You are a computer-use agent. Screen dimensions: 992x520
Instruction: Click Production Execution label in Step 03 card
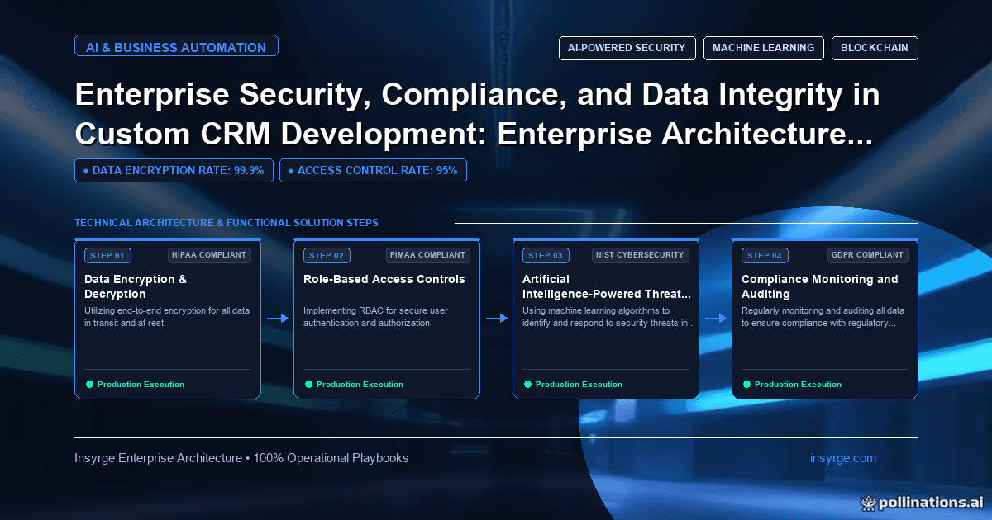coord(579,385)
